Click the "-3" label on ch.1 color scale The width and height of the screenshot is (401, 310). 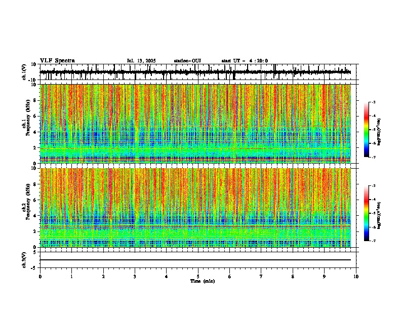click(374, 102)
